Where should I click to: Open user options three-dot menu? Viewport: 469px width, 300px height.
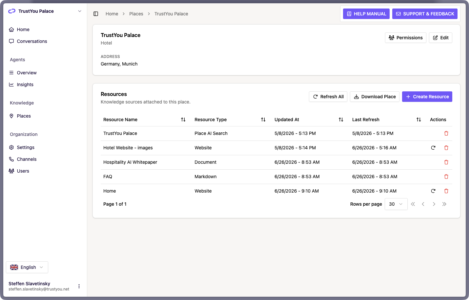pos(79,286)
